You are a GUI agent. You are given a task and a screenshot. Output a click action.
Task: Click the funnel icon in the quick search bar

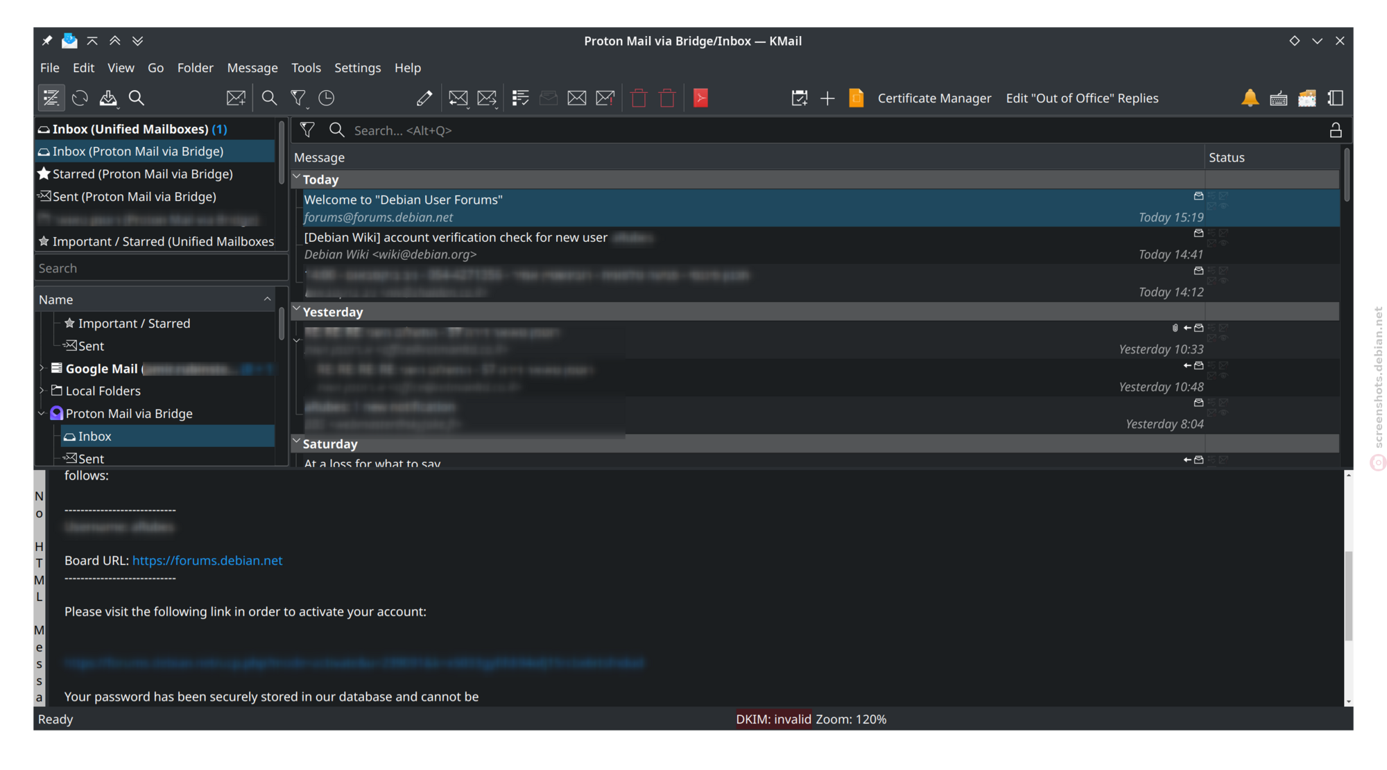coord(307,130)
